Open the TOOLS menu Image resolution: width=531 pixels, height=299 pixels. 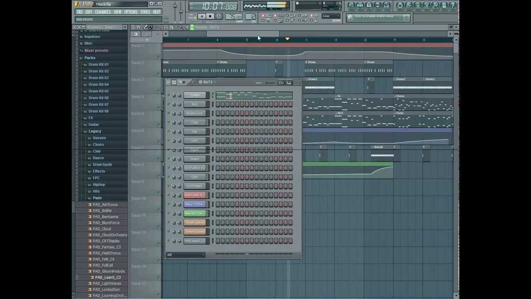(x=145, y=12)
